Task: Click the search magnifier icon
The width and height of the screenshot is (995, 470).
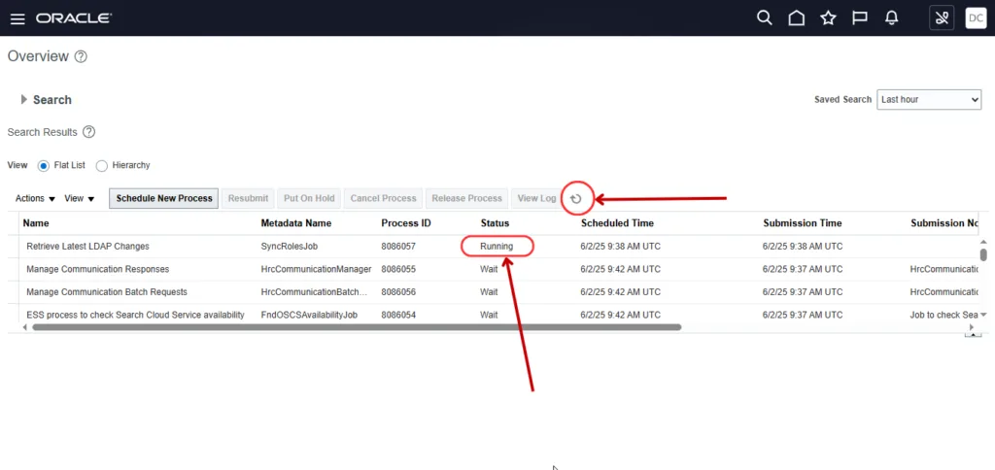Action: pyautogui.click(x=765, y=18)
